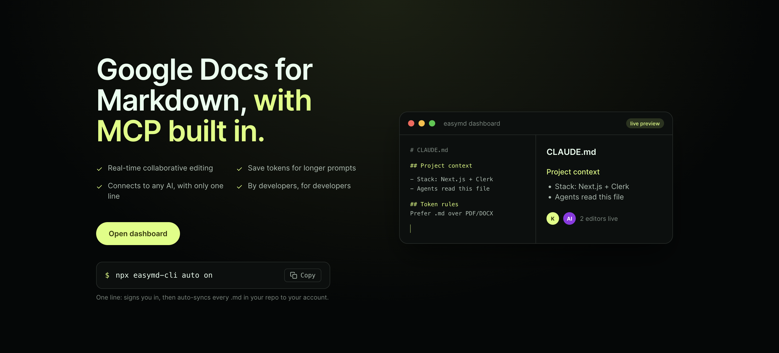Click the red window dot
This screenshot has height=353, width=779.
[411, 123]
